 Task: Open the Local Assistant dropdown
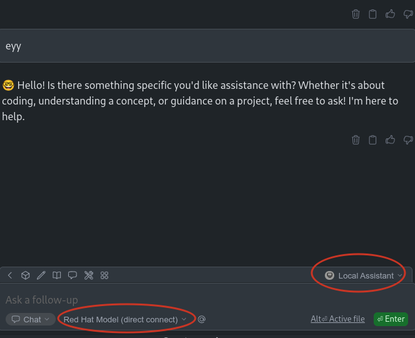[364, 275]
